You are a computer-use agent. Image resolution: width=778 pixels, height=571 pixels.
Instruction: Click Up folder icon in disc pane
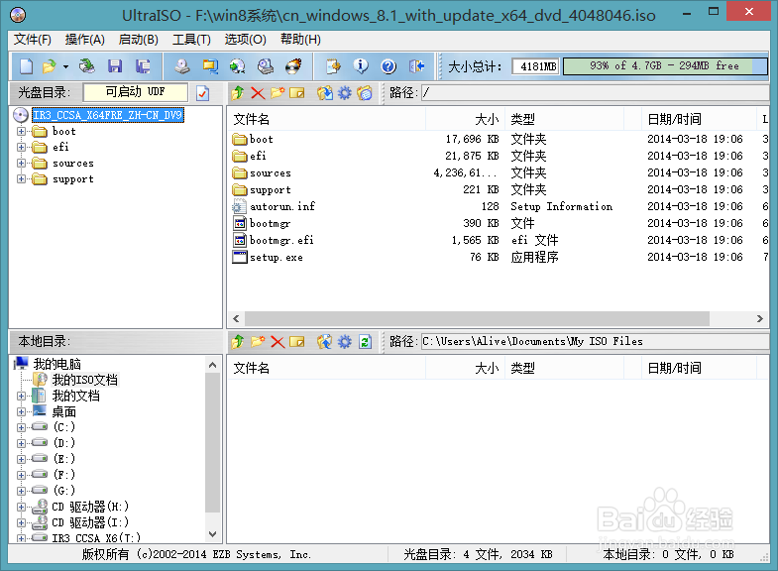(238, 93)
